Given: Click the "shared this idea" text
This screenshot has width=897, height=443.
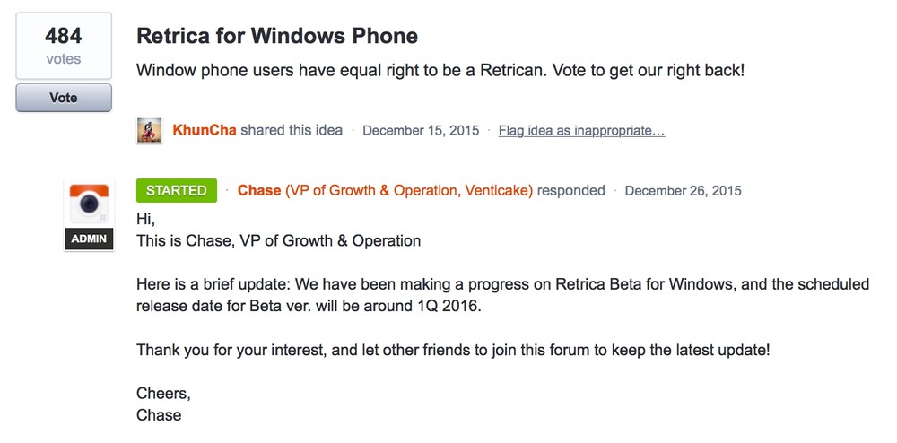Looking at the screenshot, I should click(292, 131).
